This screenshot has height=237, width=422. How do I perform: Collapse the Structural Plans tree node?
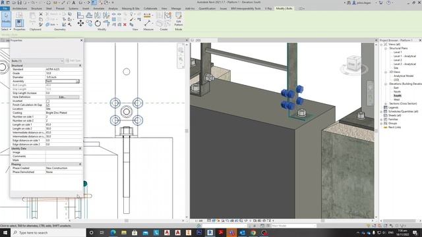pos(385,48)
